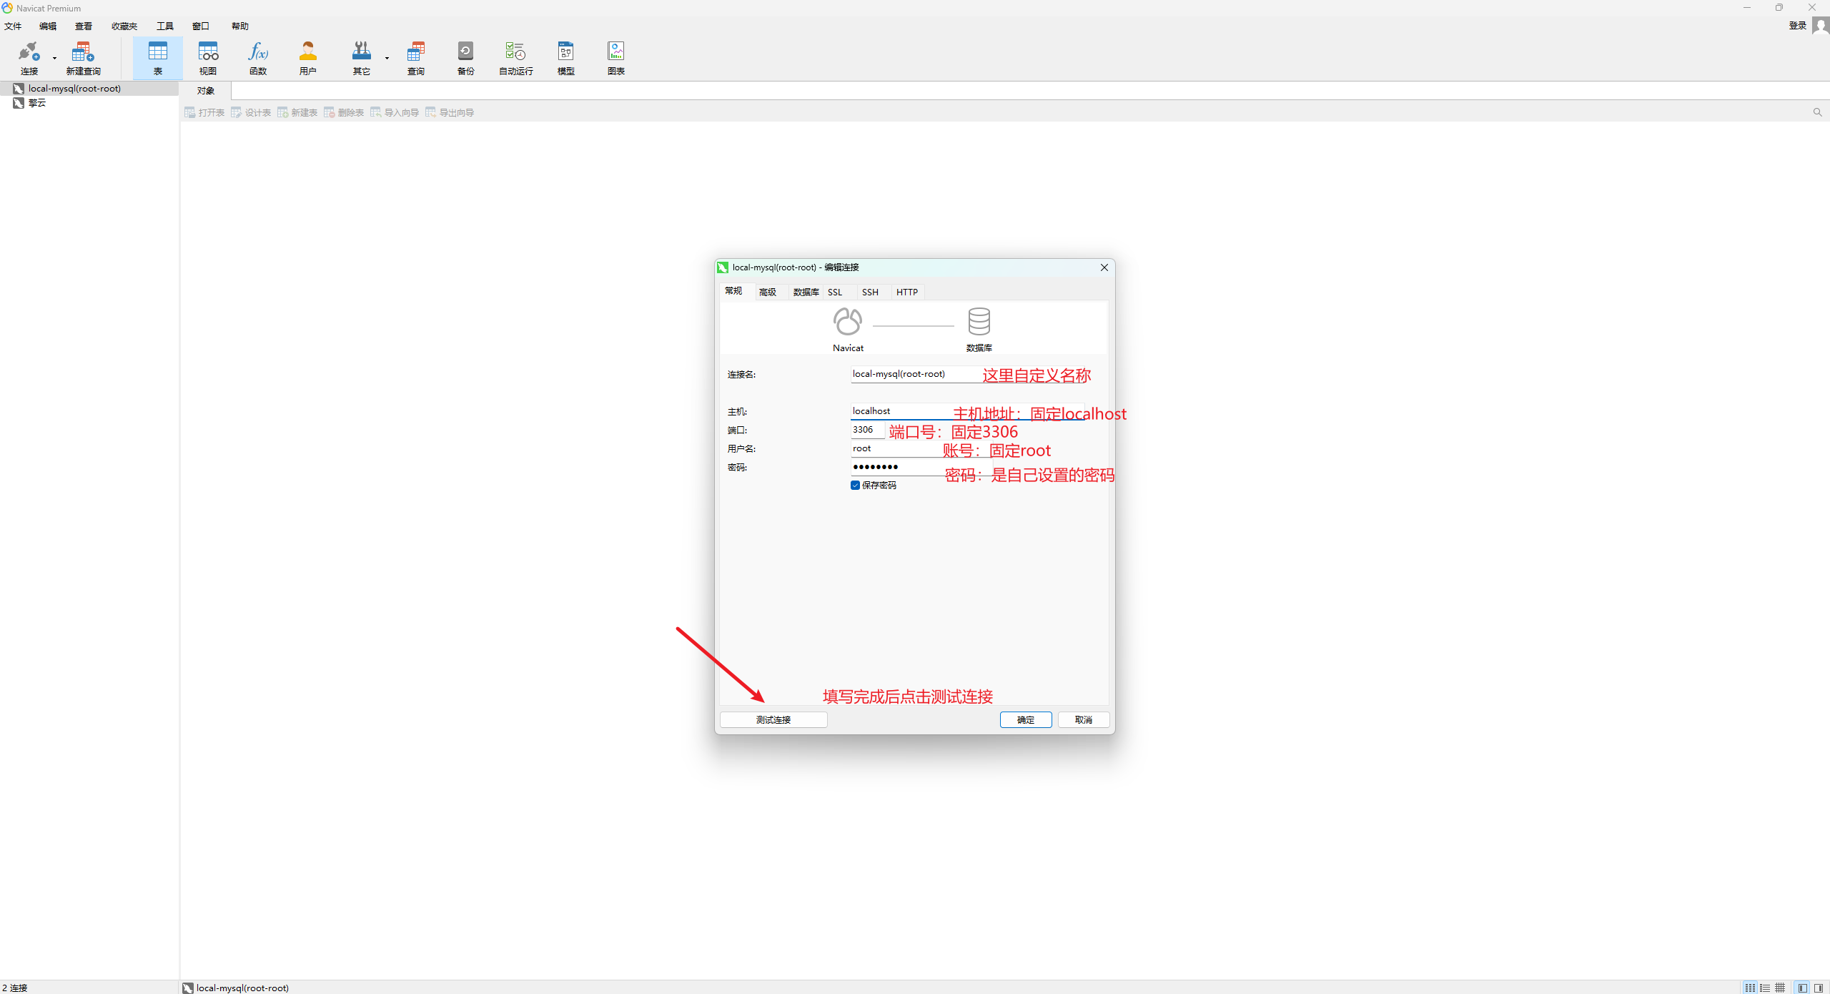Click the 对象 (Objects) tab
The image size is (1830, 994).
pyautogui.click(x=206, y=91)
